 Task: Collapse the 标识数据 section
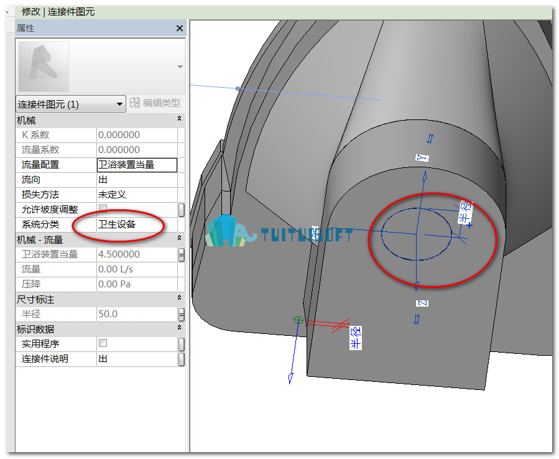click(x=179, y=328)
